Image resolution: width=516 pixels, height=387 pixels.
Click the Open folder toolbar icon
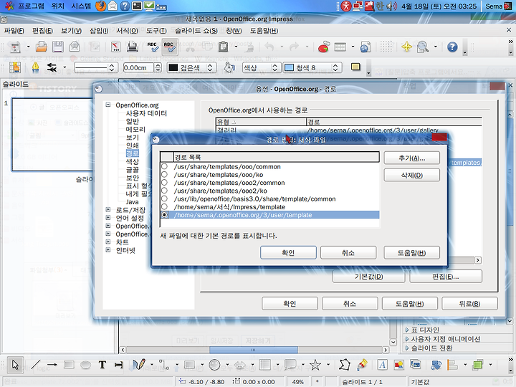tap(41, 47)
